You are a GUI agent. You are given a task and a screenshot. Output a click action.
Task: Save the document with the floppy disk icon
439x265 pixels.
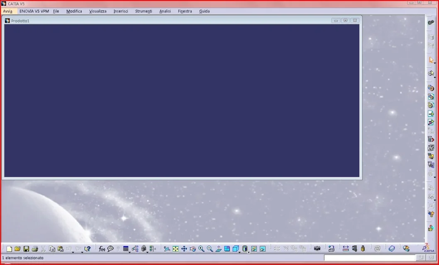point(26,248)
